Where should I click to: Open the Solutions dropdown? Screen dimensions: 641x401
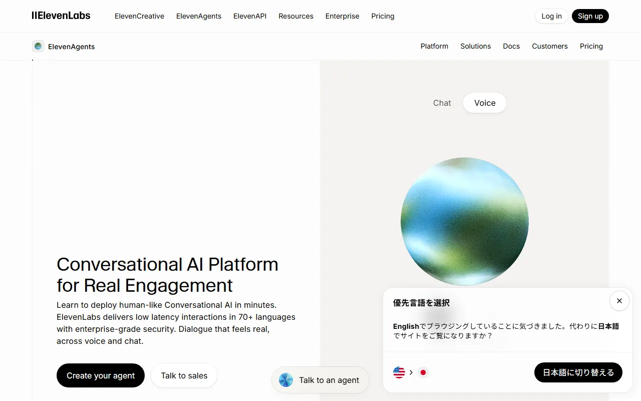click(x=475, y=46)
